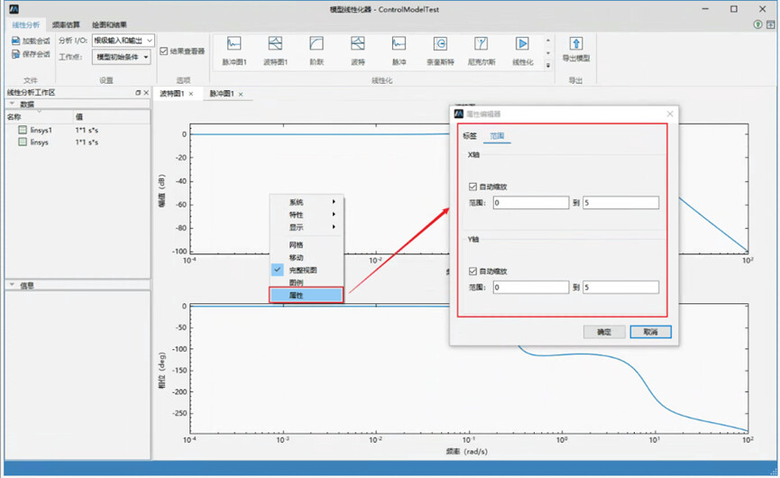Viewport: 780px width, 478px height.
Task: Toggle the 结果查看器 checkbox
Action: click(x=163, y=51)
